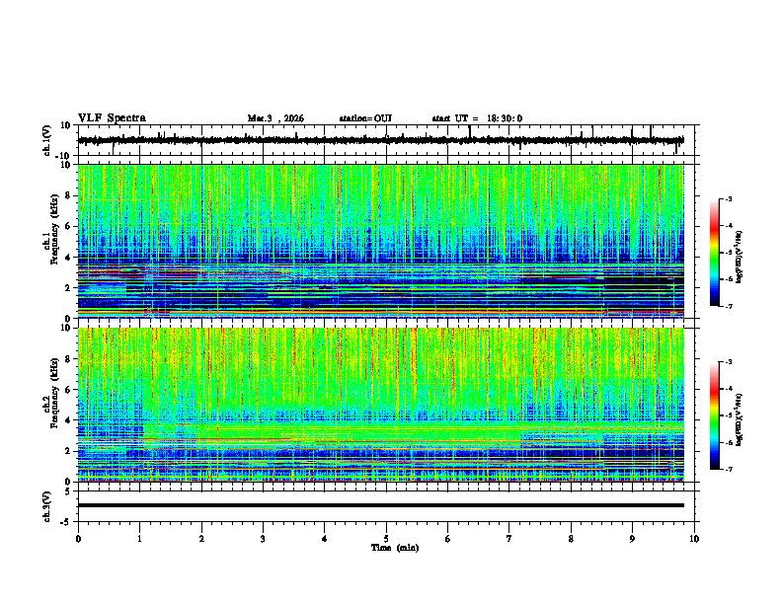Click the ch.3 flat black trace
The width and height of the screenshot is (782, 604).
pyautogui.click(x=380, y=505)
